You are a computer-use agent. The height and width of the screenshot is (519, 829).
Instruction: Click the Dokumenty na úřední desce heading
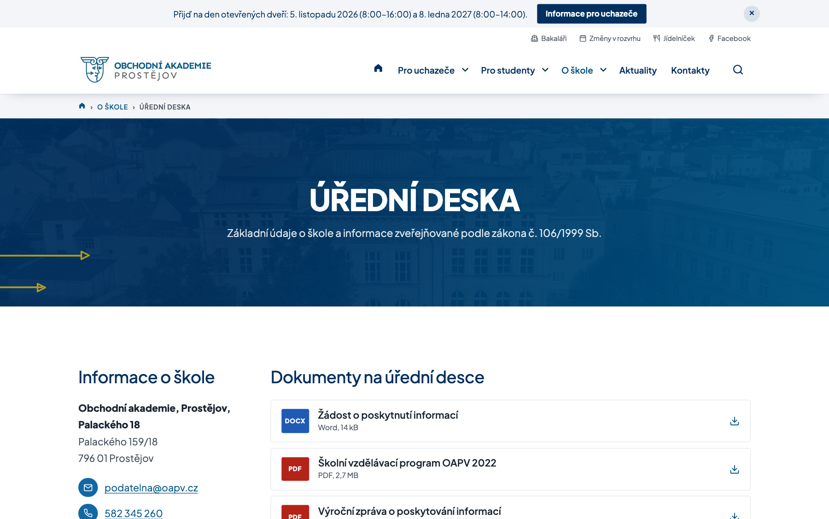point(377,377)
